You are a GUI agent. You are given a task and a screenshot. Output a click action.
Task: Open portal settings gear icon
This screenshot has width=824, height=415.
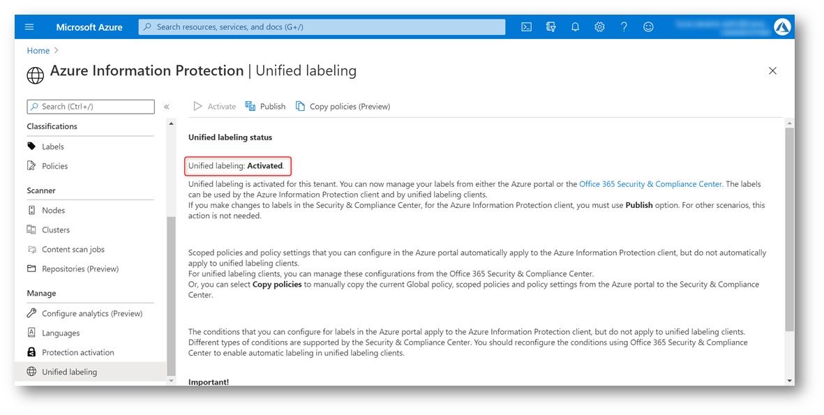pos(599,27)
